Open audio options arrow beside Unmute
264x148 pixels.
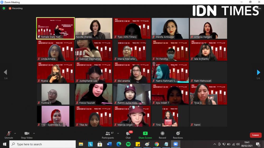(15, 134)
